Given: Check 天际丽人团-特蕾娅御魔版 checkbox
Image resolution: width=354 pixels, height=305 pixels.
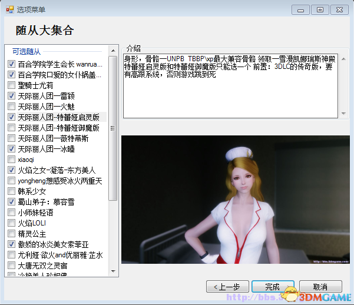Looking at the screenshot, I should coord(11,128).
